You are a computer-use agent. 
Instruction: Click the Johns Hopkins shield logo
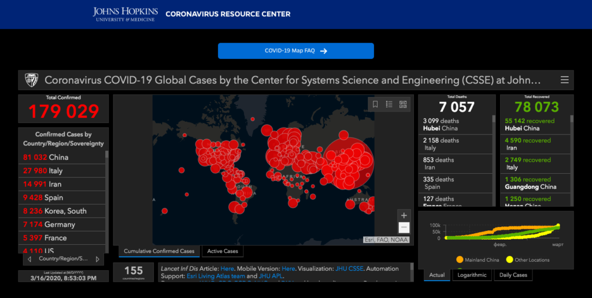[32, 80]
